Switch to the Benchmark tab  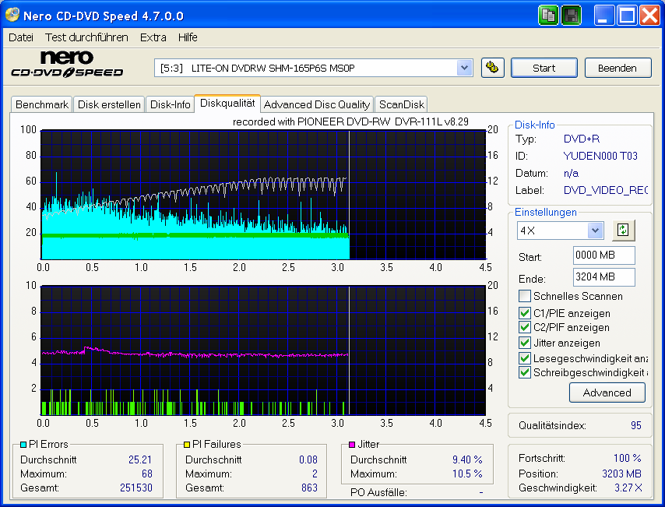[41, 104]
